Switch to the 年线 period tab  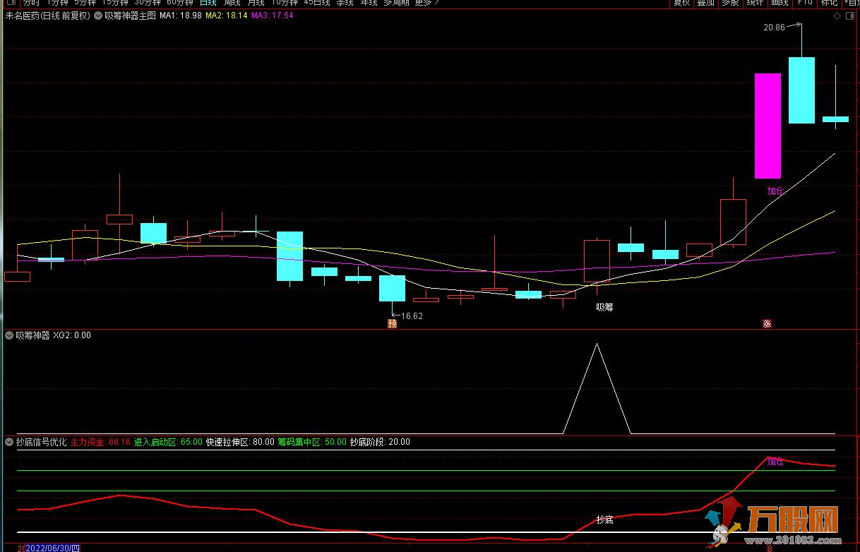369,3
